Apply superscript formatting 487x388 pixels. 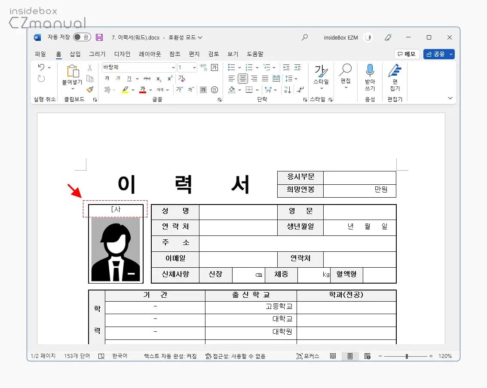pyautogui.click(x=170, y=79)
